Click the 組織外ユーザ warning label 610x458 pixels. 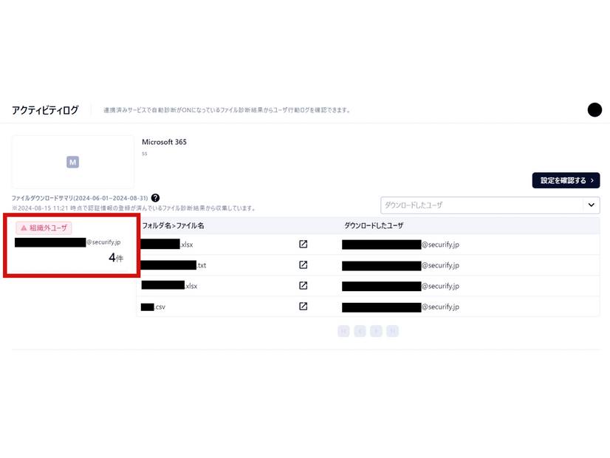(x=43, y=228)
